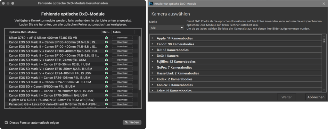Click status icon for Mark II EF24-105mm row
The height and width of the screenshot is (129, 328).
tap(106, 78)
